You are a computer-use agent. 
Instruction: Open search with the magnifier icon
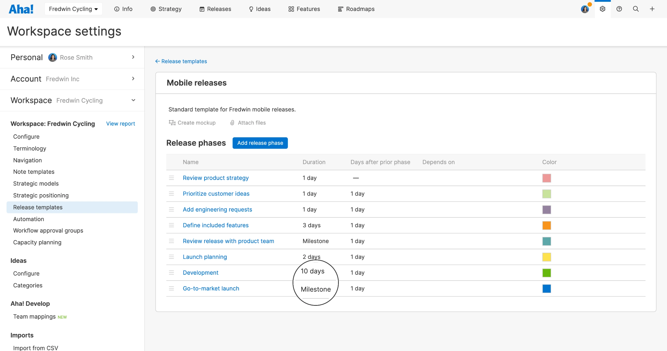[635, 9]
